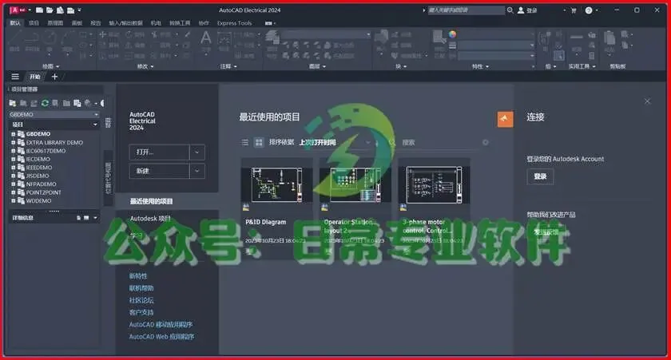The width and height of the screenshot is (671, 360).
Task: Open the GBDEMO project selection dropdown
Action: (96, 115)
